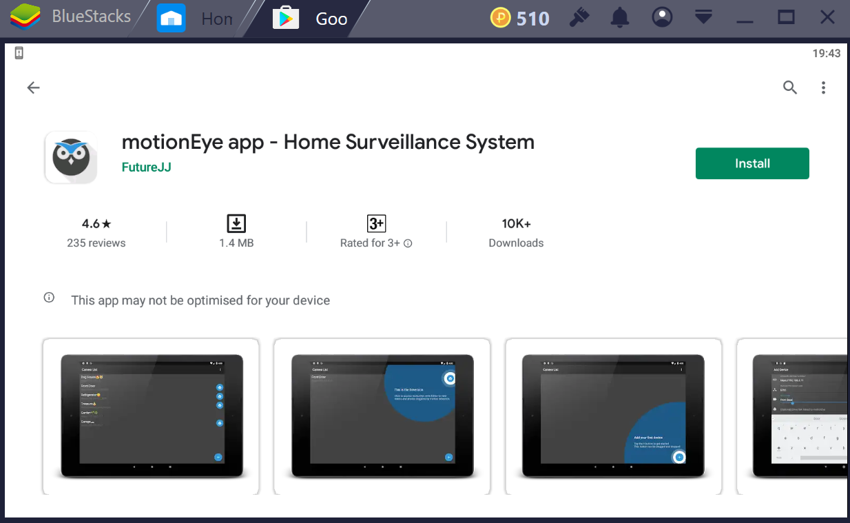Open the Rated for 3+ info icon

tap(408, 243)
